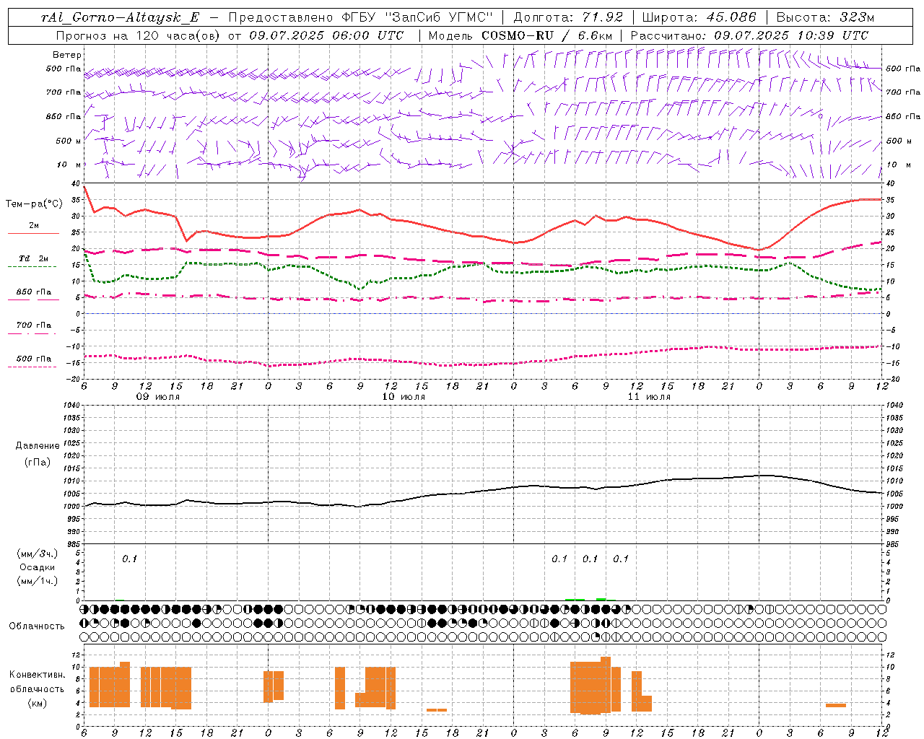This screenshot has height=739, width=924.
Task: Click the (мм/3ч.) precipitation unit label
Action: [38, 554]
